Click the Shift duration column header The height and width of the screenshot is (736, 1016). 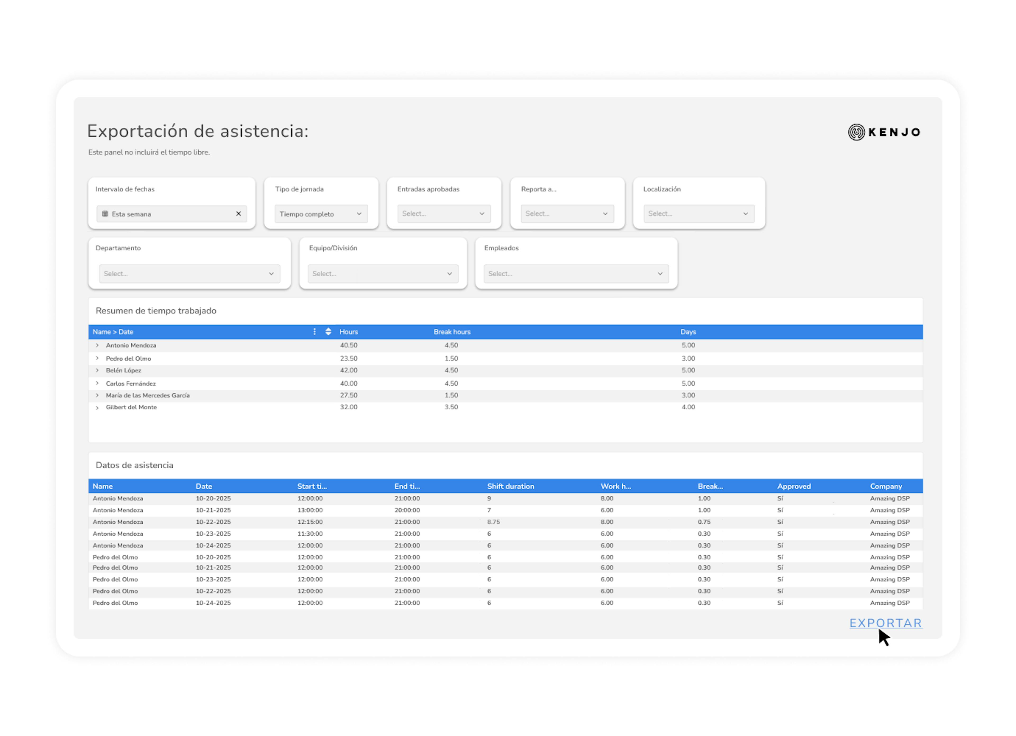(510, 486)
